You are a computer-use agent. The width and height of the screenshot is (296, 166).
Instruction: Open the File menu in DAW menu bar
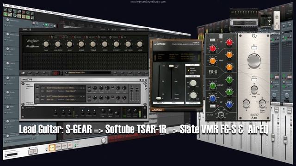6,5
